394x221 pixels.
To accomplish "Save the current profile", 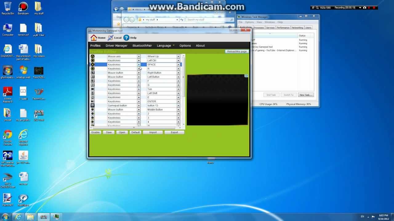I will pos(109,132).
